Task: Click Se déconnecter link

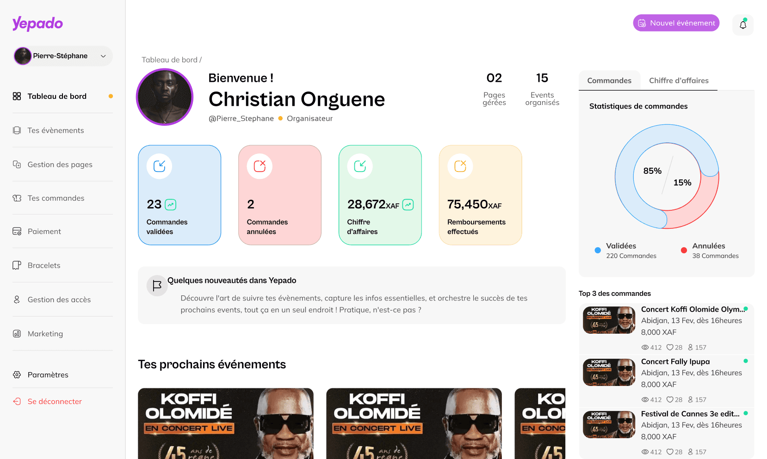Action: pyautogui.click(x=55, y=401)
